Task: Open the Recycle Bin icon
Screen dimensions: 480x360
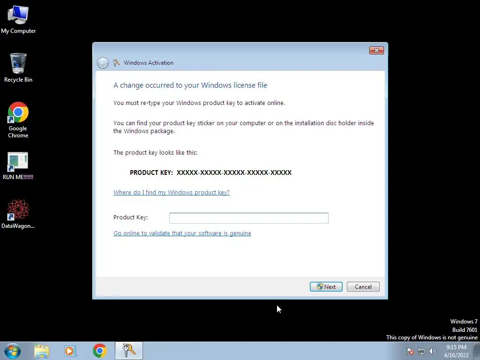Action: (x=18, y=67)
